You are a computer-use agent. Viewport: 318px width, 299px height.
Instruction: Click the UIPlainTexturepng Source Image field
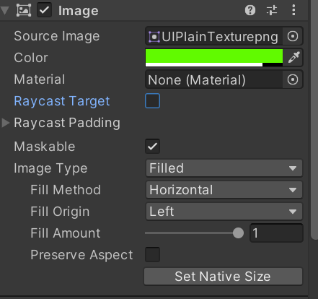tap(213, 36)
